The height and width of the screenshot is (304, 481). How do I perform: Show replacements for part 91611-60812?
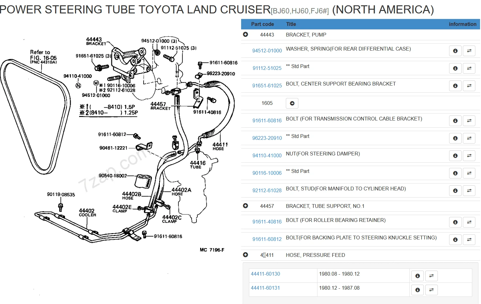click(469, 240)
